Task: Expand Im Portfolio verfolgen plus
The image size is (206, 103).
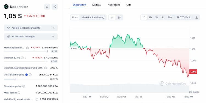Action: (x=53, y=37)
